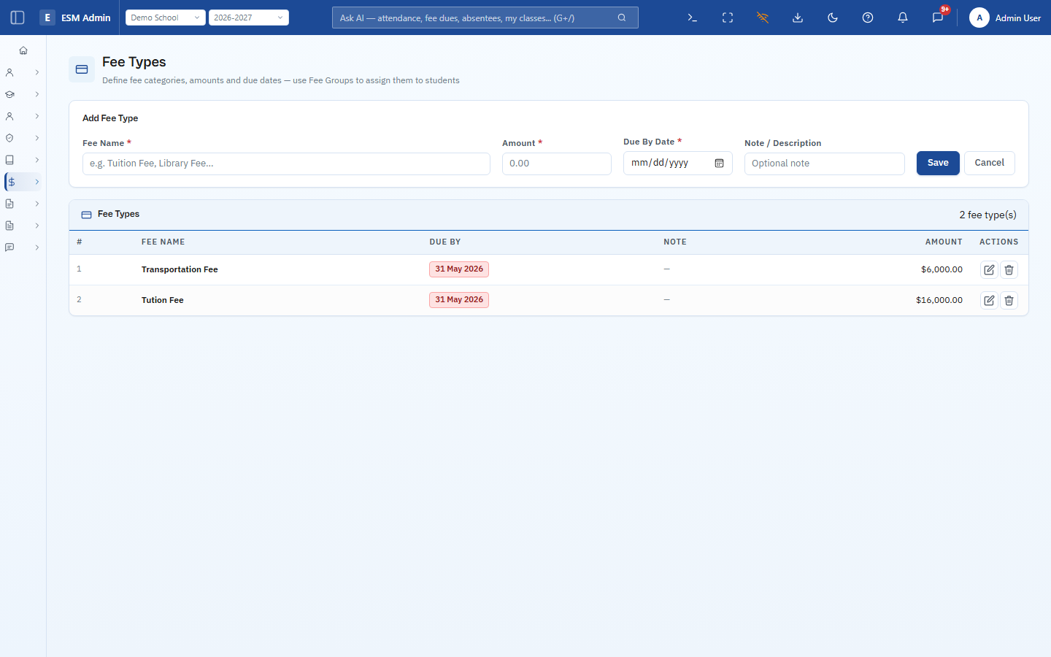1051x657 pixels.
Task: Open help with the question mark icon
Action: coord(868,18)
